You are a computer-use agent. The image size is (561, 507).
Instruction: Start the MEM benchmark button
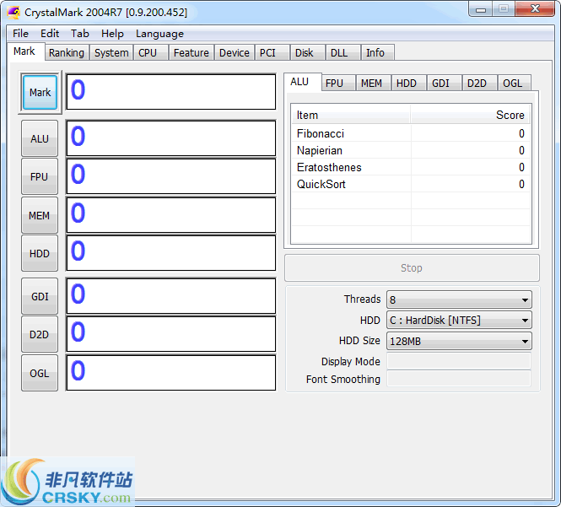coord(40,215)
